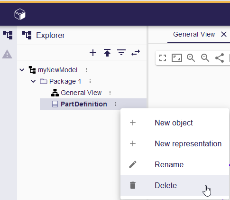Select the myNewModel tree item
Image resolution: width=230 pixels, height=200 pixels.
point(57,70)
